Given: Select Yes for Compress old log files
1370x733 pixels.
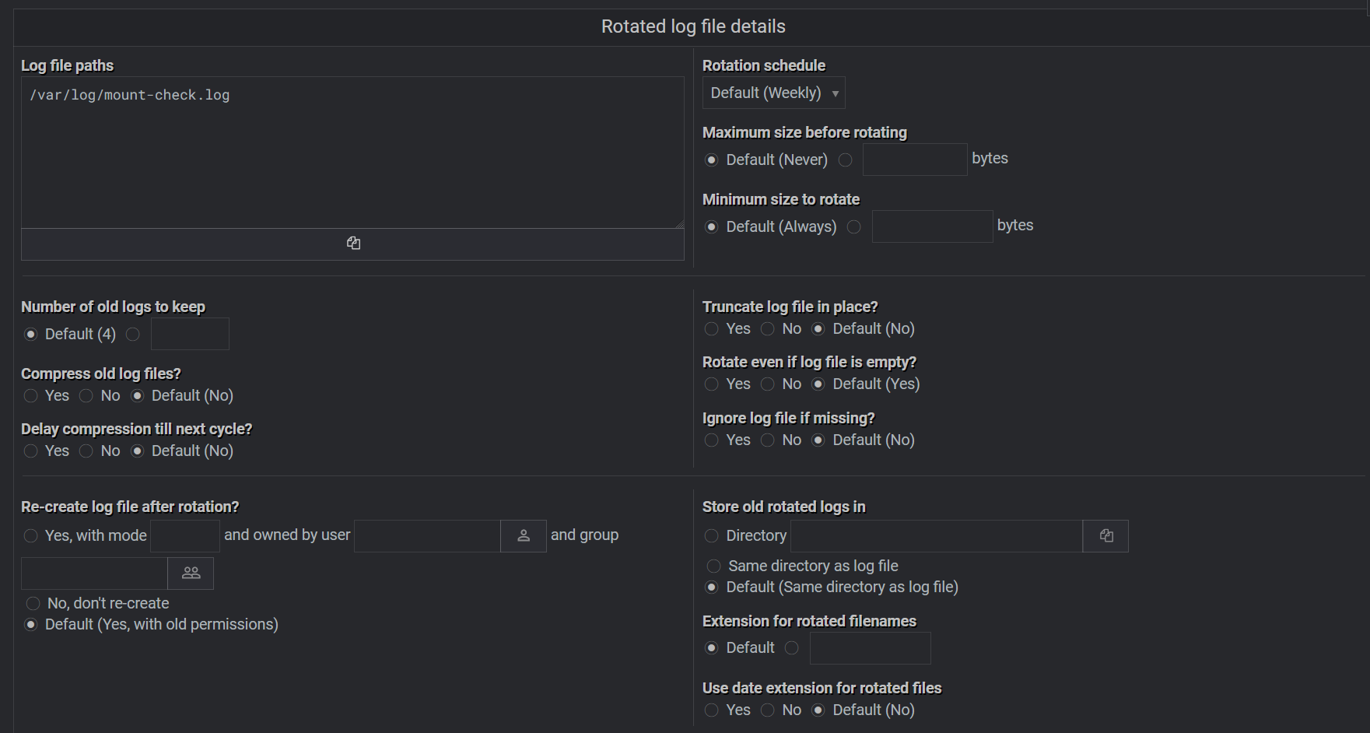Looking at the screenshot, I should tap(31, 396).
